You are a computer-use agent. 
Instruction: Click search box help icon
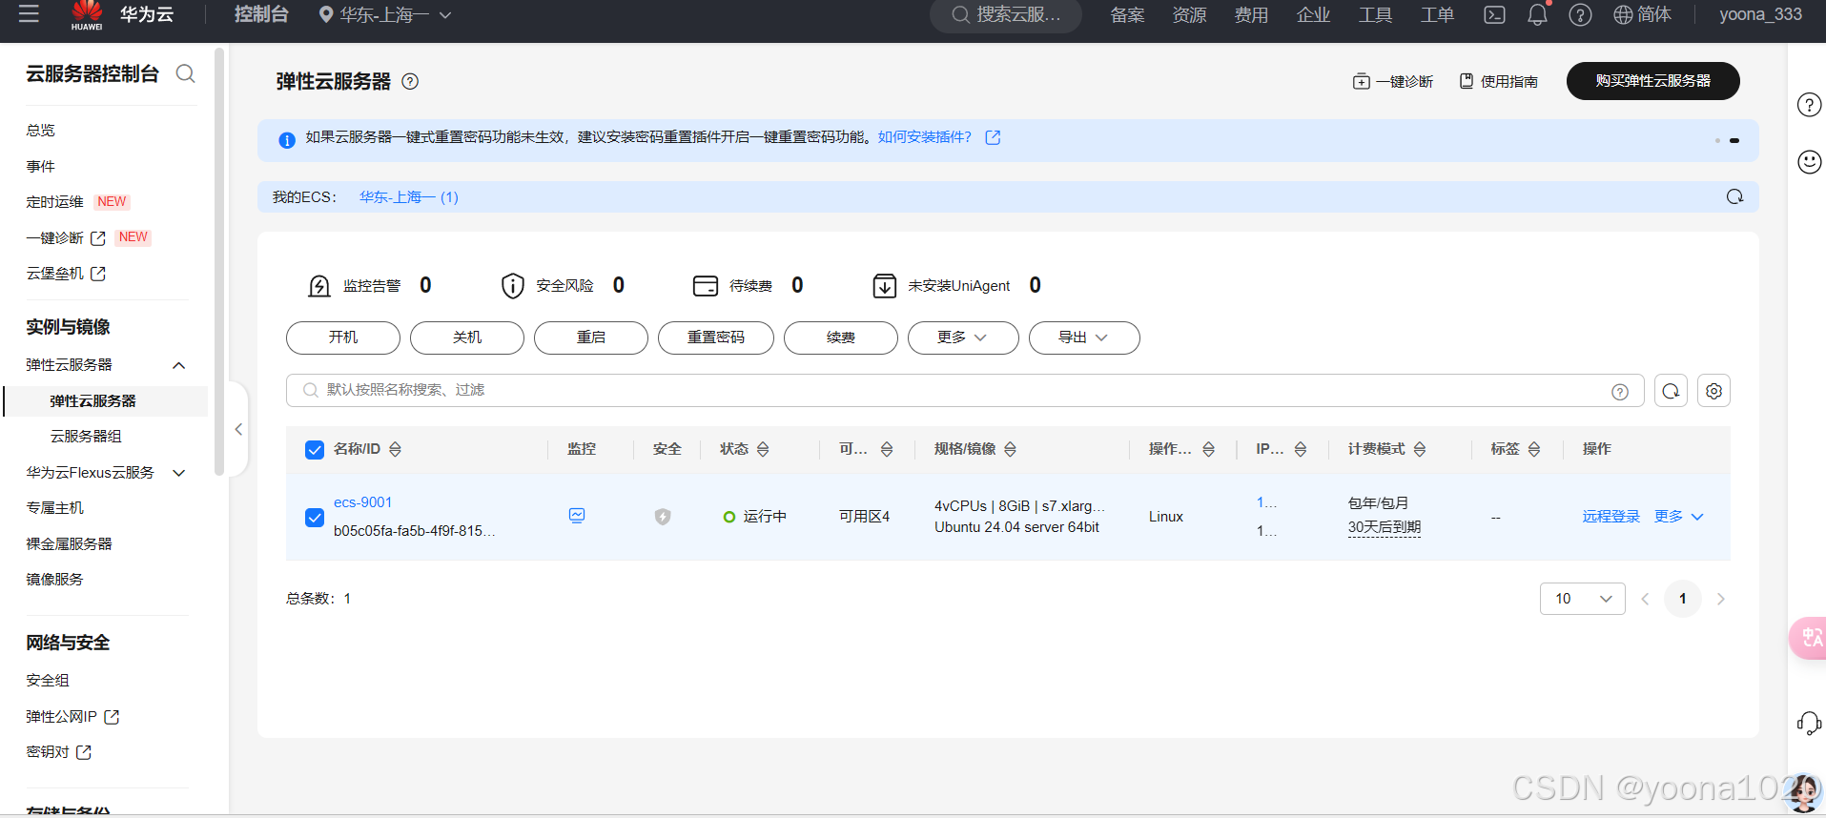click(x=1620, y=392)
